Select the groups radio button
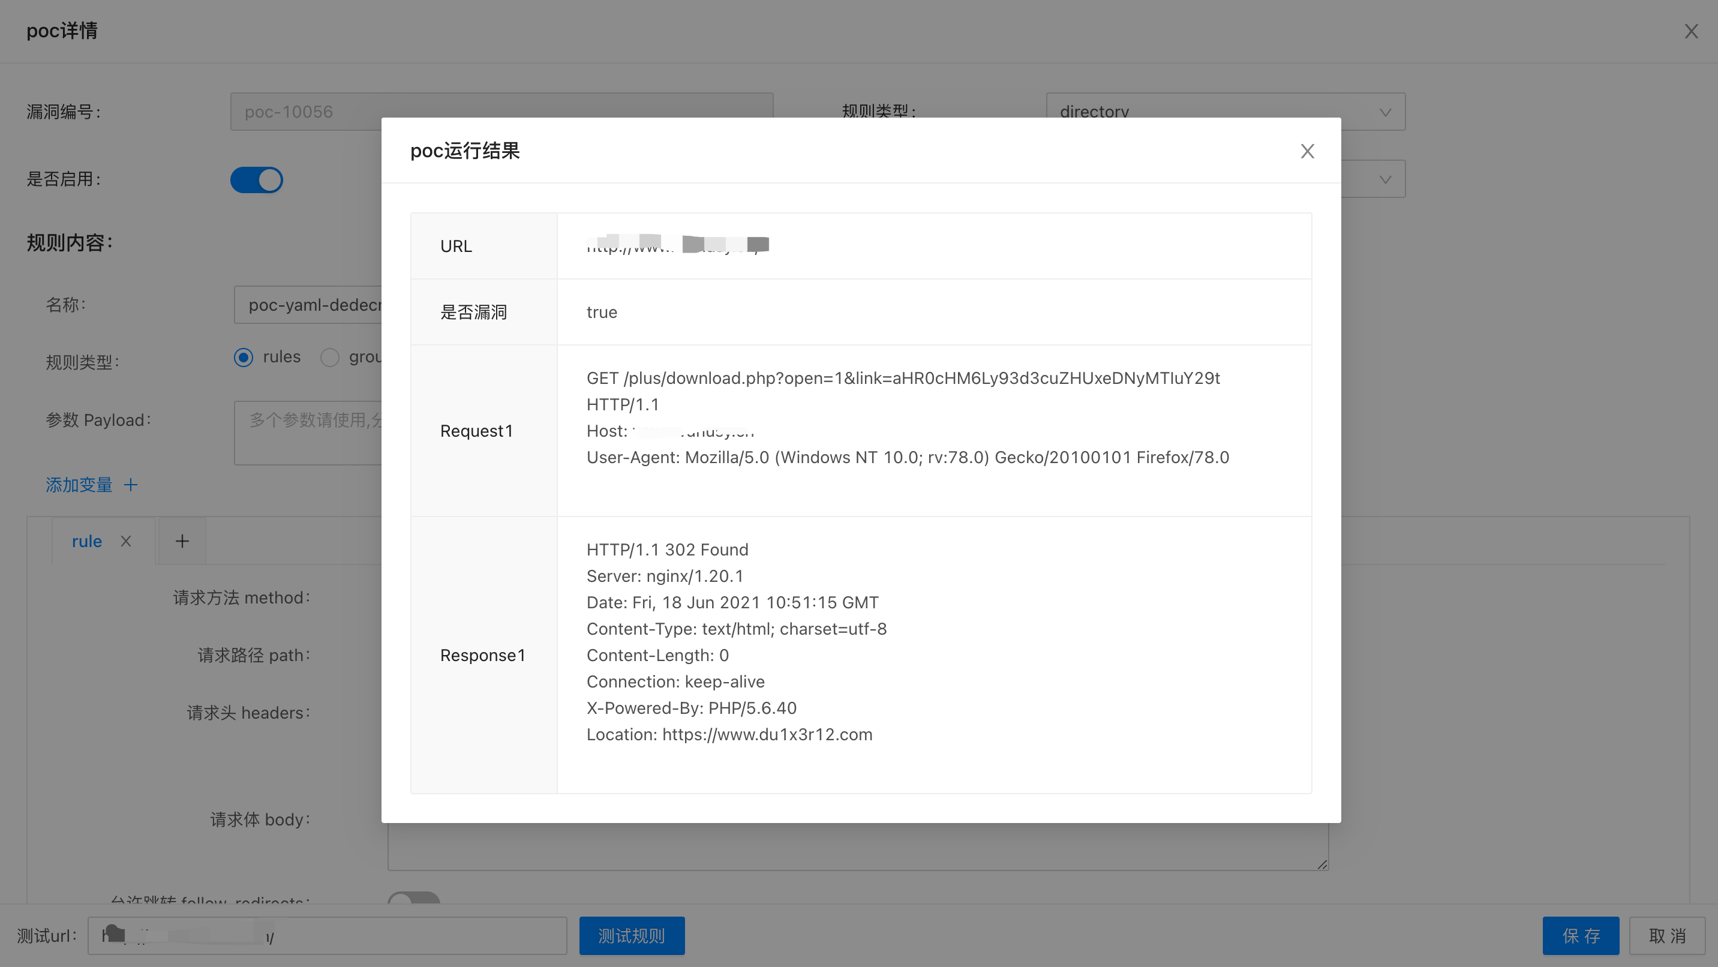Viewport: 1718px width, 967px height. point(329,358)
